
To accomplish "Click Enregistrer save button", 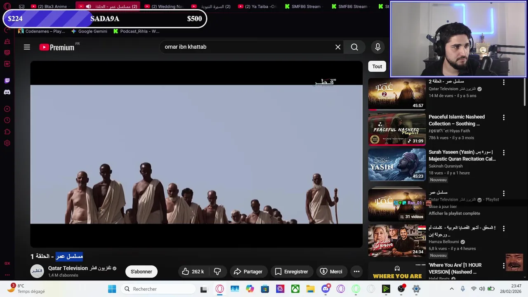I will pyautogui.click(x=291, y=271).
